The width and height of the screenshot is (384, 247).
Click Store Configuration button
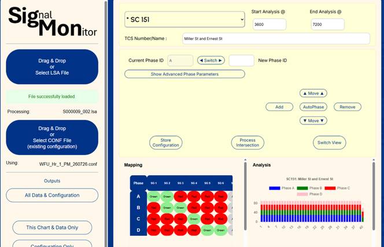click(x=165, y=143)
